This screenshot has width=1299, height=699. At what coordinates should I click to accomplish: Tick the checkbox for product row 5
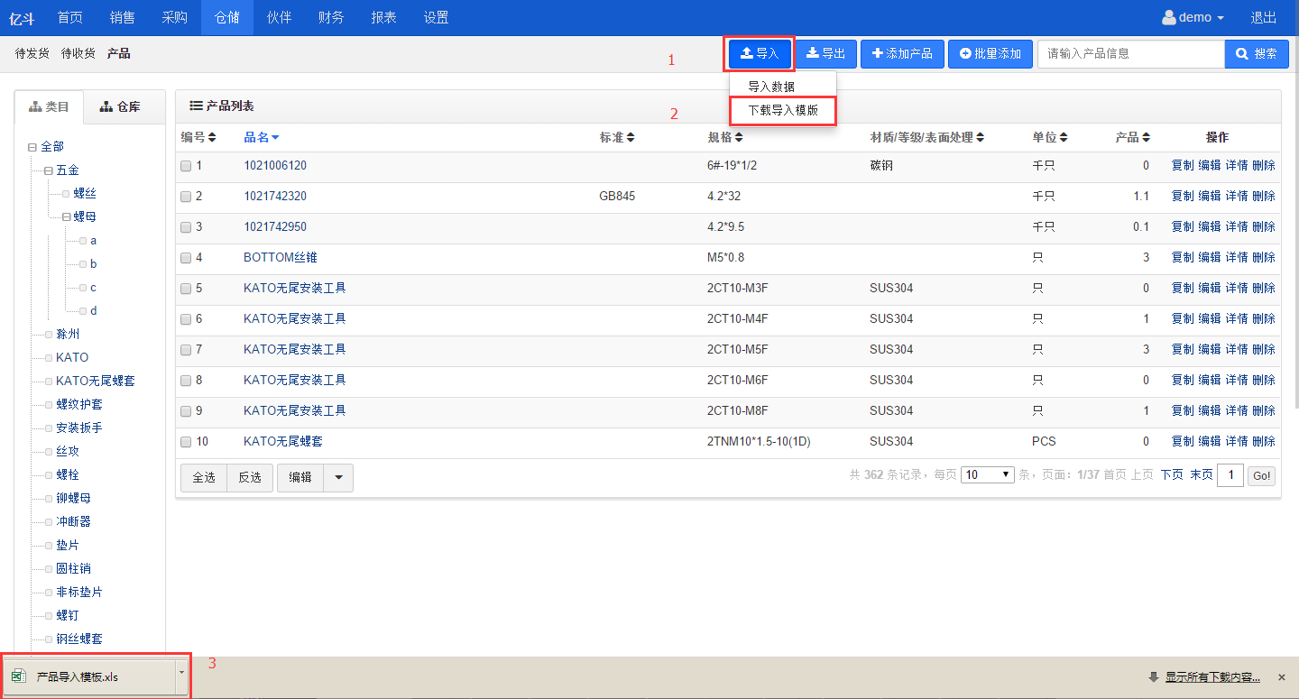pos(186,289)
